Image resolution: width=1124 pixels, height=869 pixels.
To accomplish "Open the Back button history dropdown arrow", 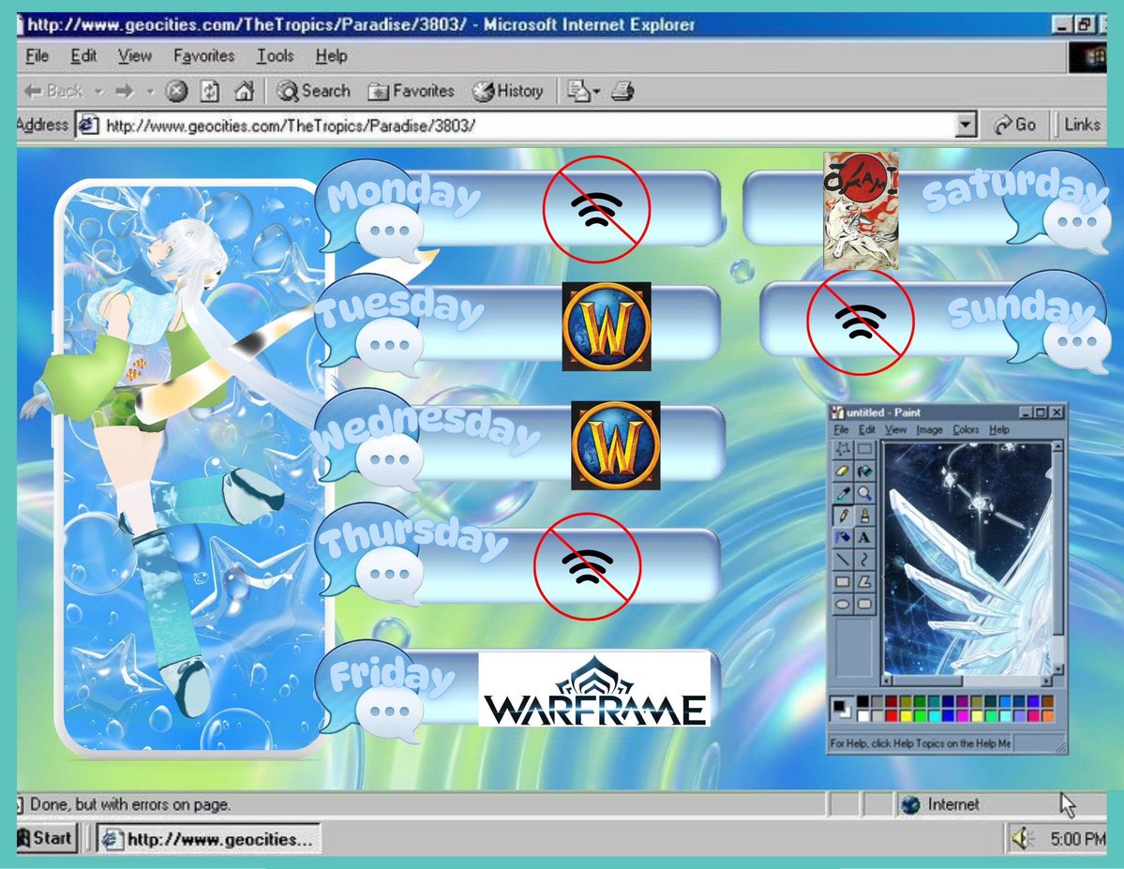I will coord(99,92).
